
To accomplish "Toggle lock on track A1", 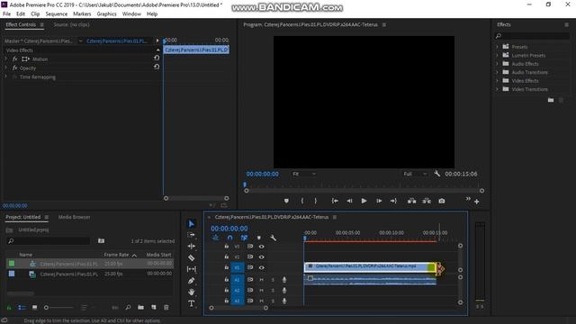I will click(x=227, y=280).
